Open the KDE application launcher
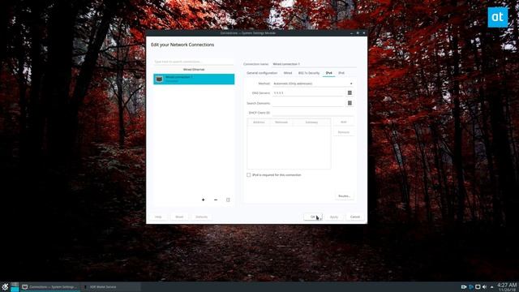The width and height of the screenshot is (519, 292). point(5,286)
